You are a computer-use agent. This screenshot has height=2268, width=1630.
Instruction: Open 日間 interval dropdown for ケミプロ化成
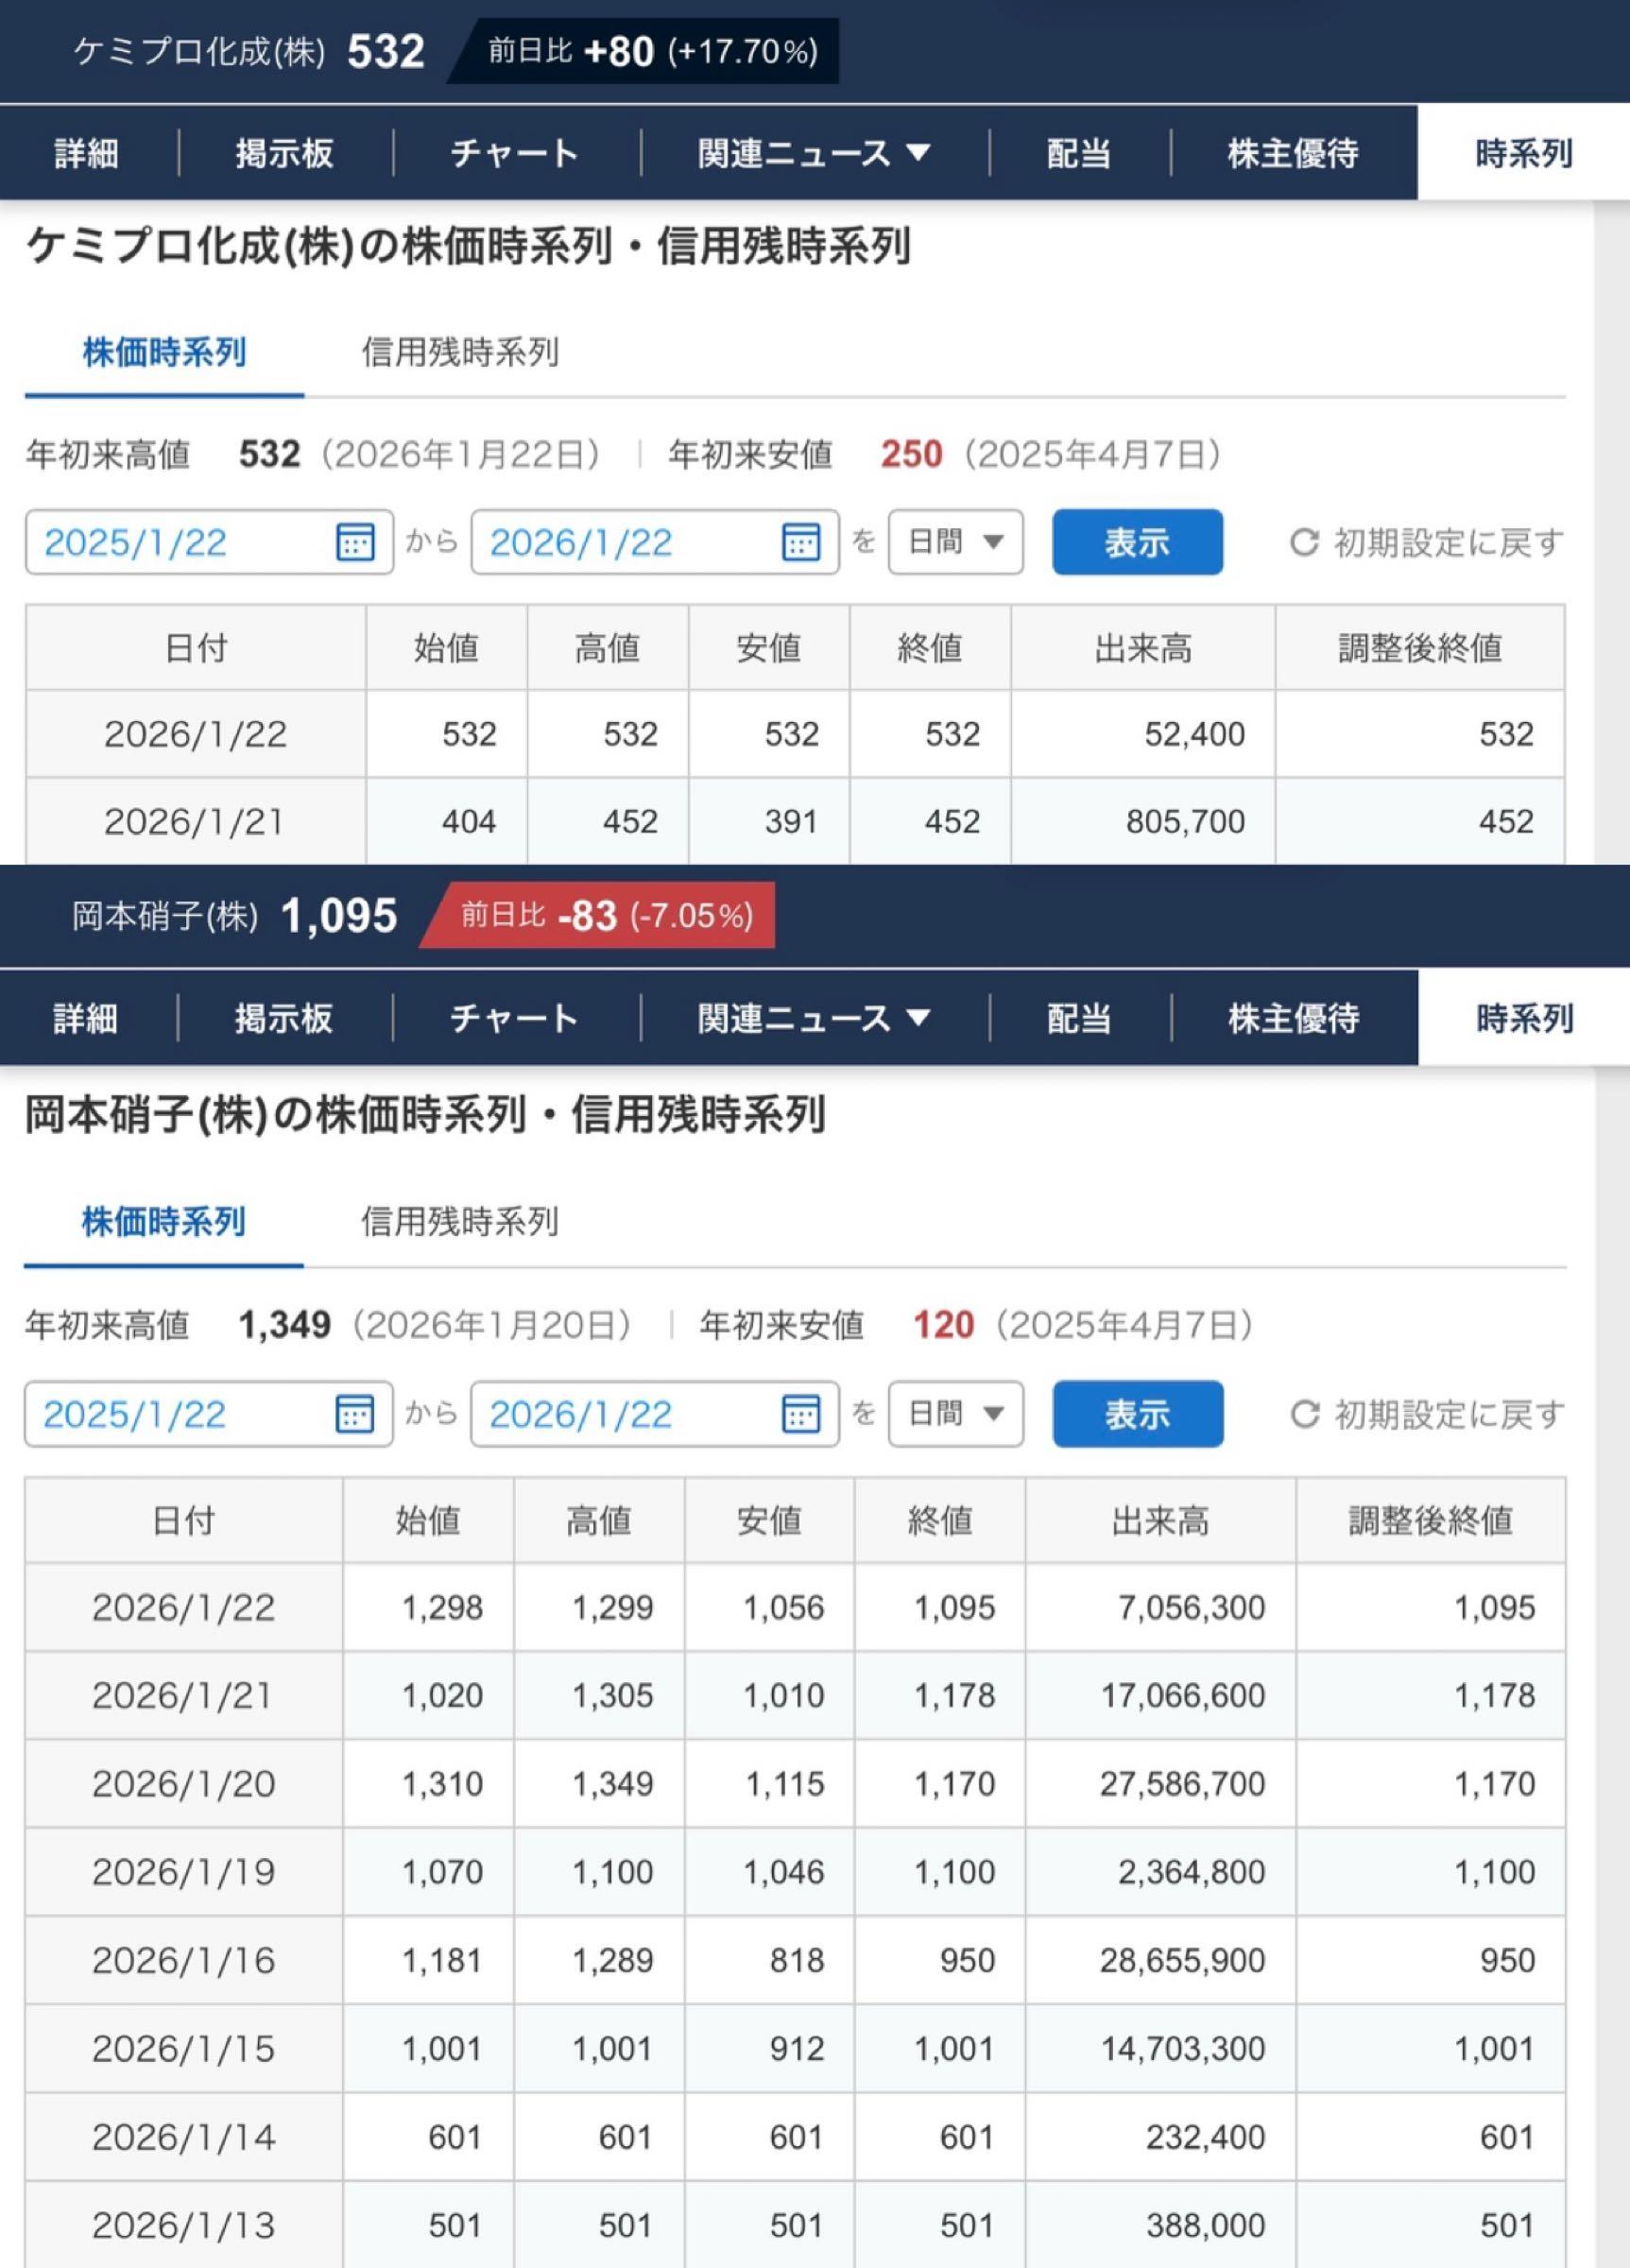pyautogui.click(x=955, y=542)
